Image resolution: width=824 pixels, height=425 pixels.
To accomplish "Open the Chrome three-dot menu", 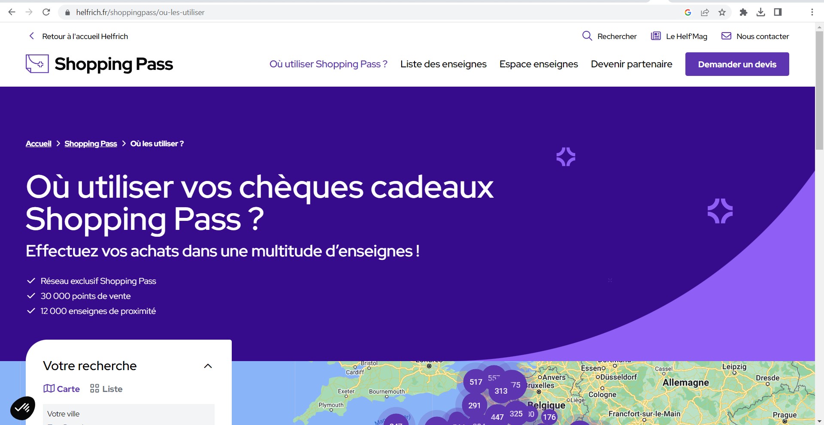I will (x=812, y=12).
